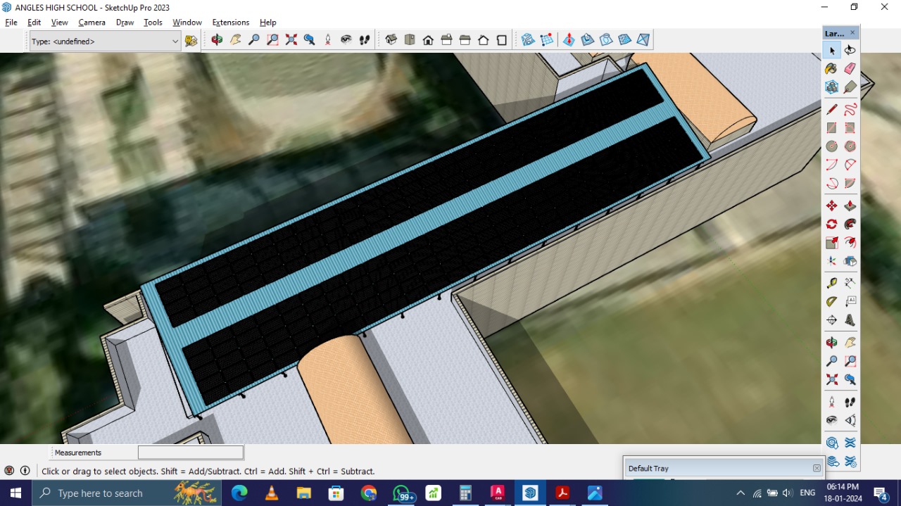Image resolution: width=901 pixels, height=506 pixels.
Task: Pick the Tape Measure tool
Action: (832, 283)
